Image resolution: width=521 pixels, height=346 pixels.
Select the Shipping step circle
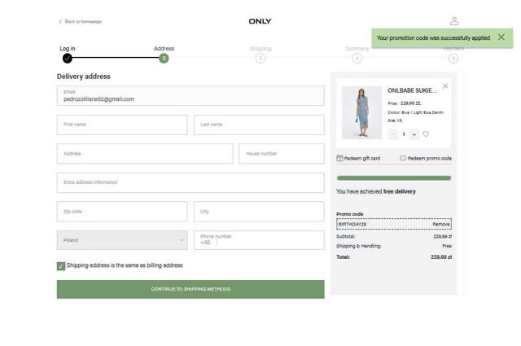tap(260, 59)
